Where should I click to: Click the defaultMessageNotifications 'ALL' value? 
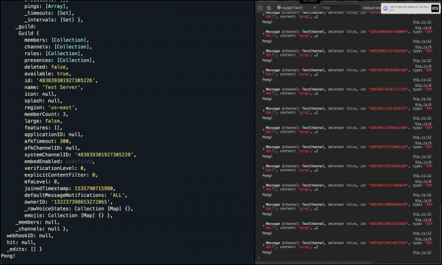click(118, 195)
